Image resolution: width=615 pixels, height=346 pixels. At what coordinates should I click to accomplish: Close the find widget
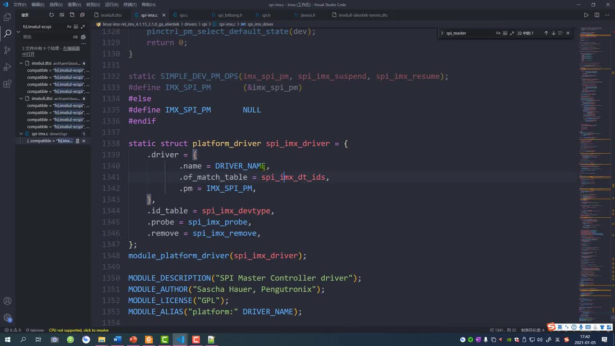(568, 33)
